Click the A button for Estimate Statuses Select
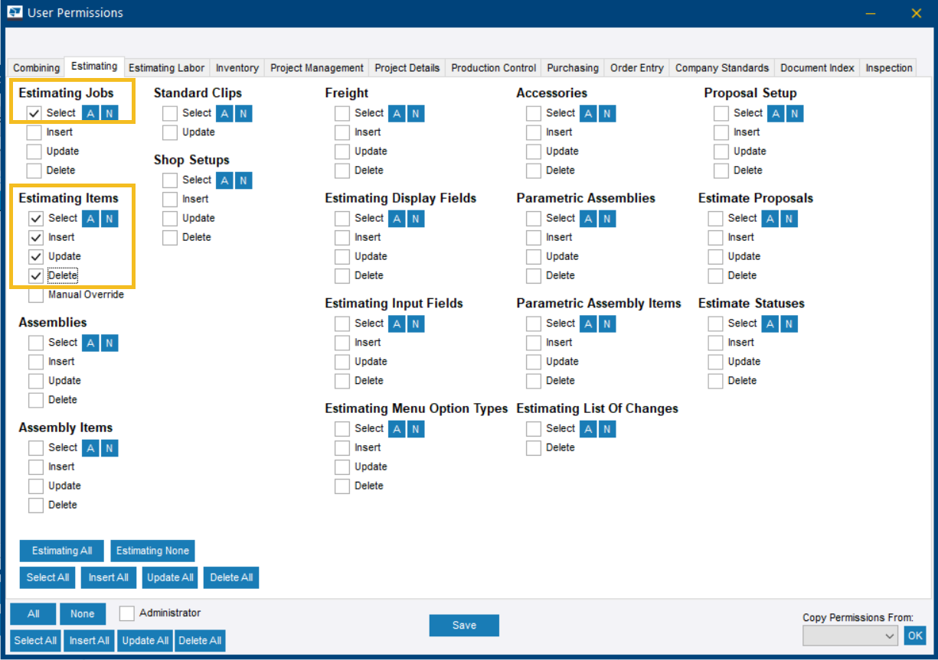 770,323
